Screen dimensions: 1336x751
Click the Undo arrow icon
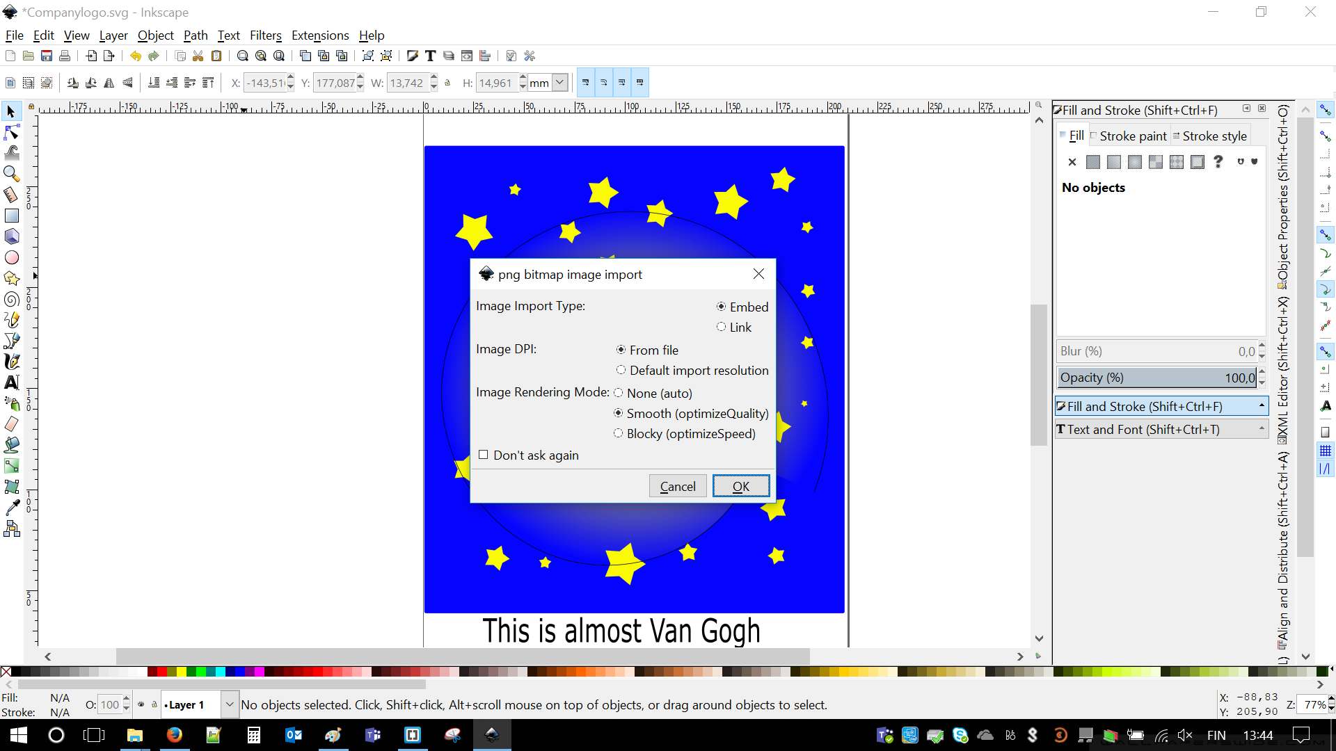(136, 56)
